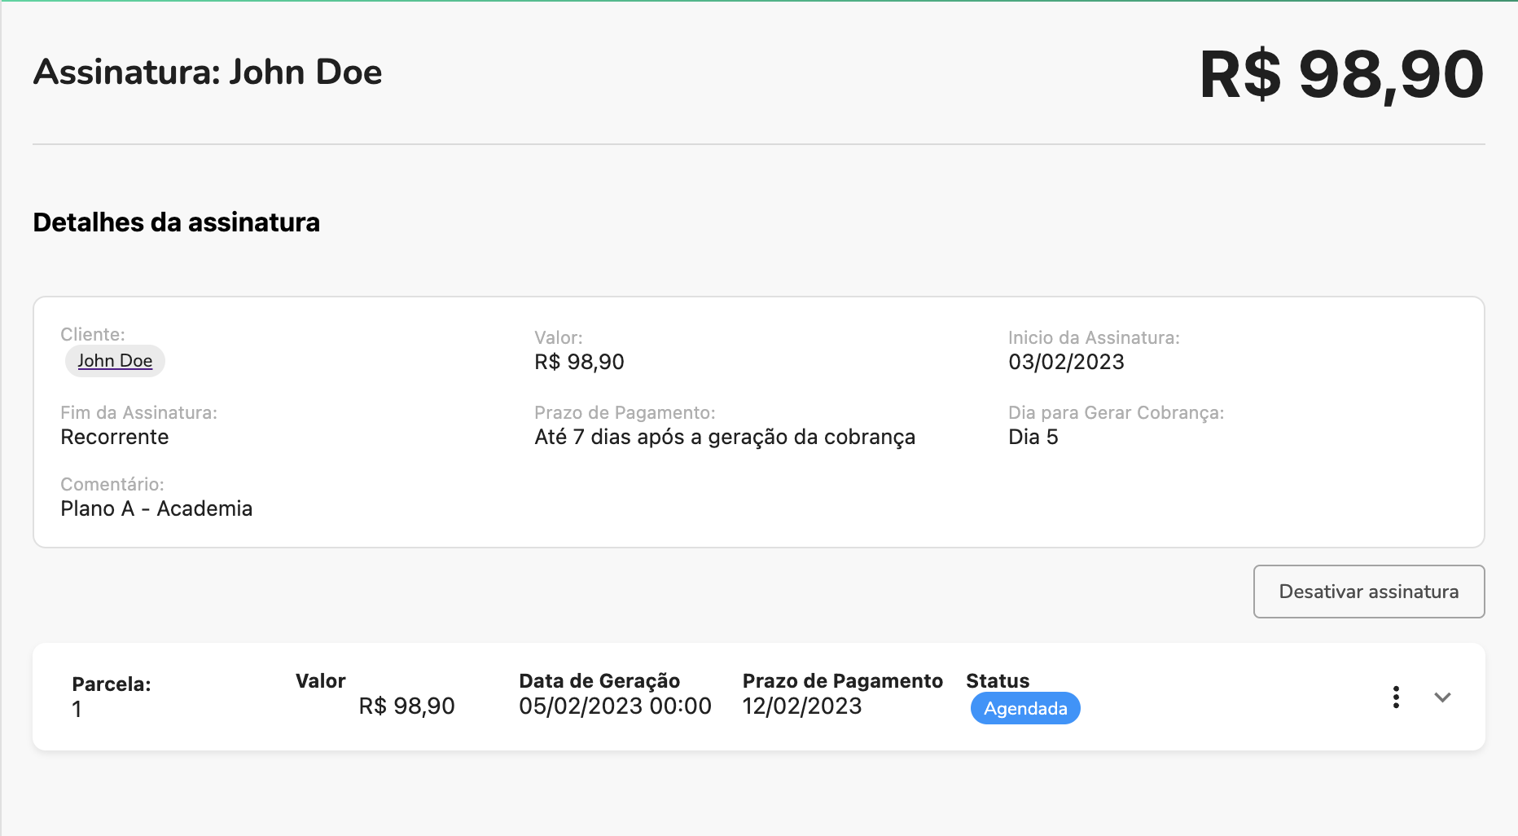The image size is (1518, 836).
Task: Select the installment row's R$ 98,90 value
Action: click(406, 706)
